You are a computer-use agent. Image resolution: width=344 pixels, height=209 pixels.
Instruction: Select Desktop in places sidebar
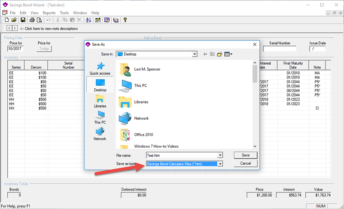point(100,85)
